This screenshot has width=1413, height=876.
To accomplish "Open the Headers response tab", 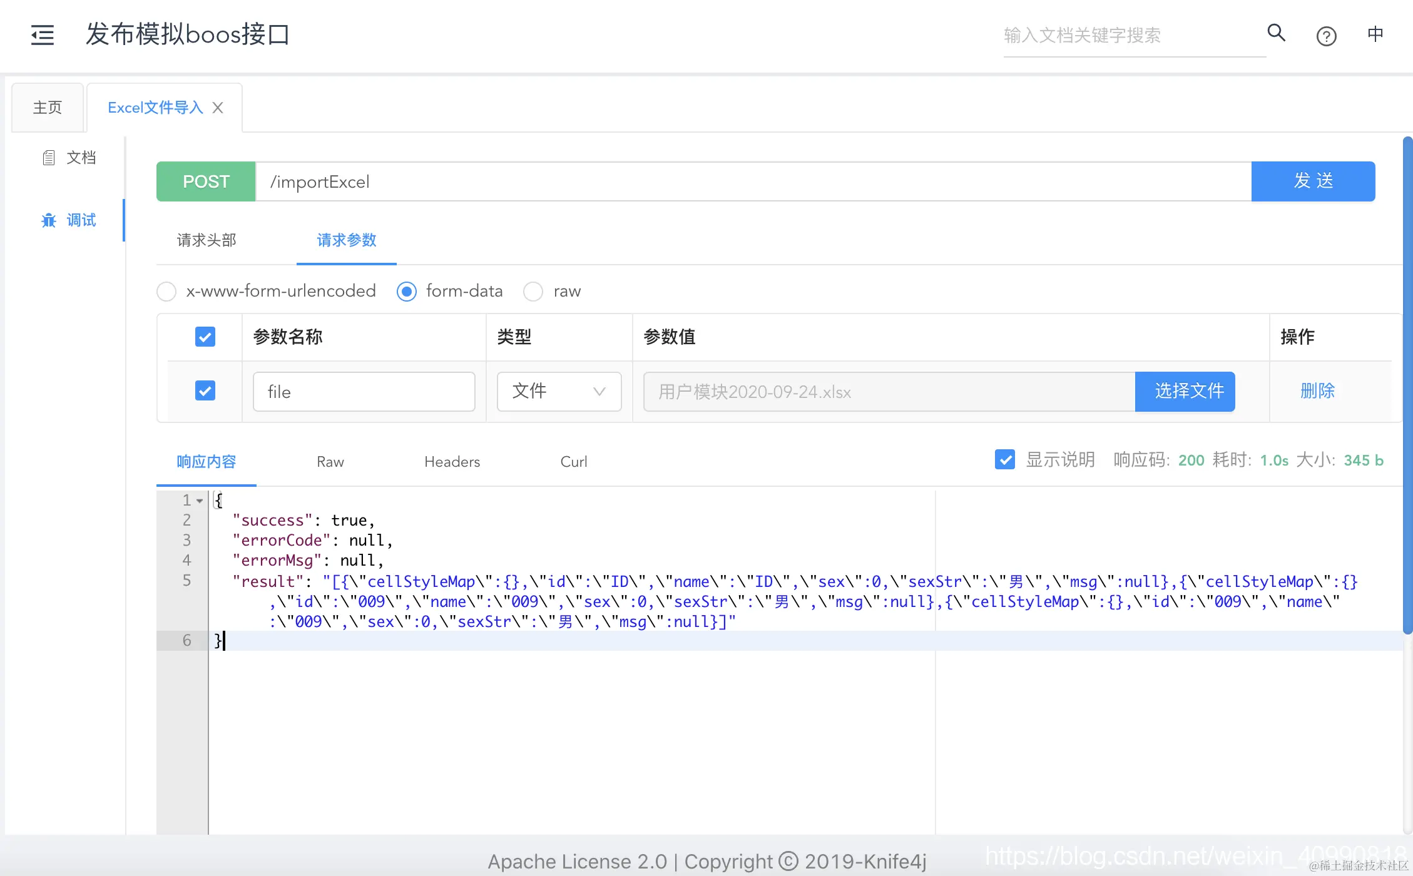I will (x=452, y=462).
